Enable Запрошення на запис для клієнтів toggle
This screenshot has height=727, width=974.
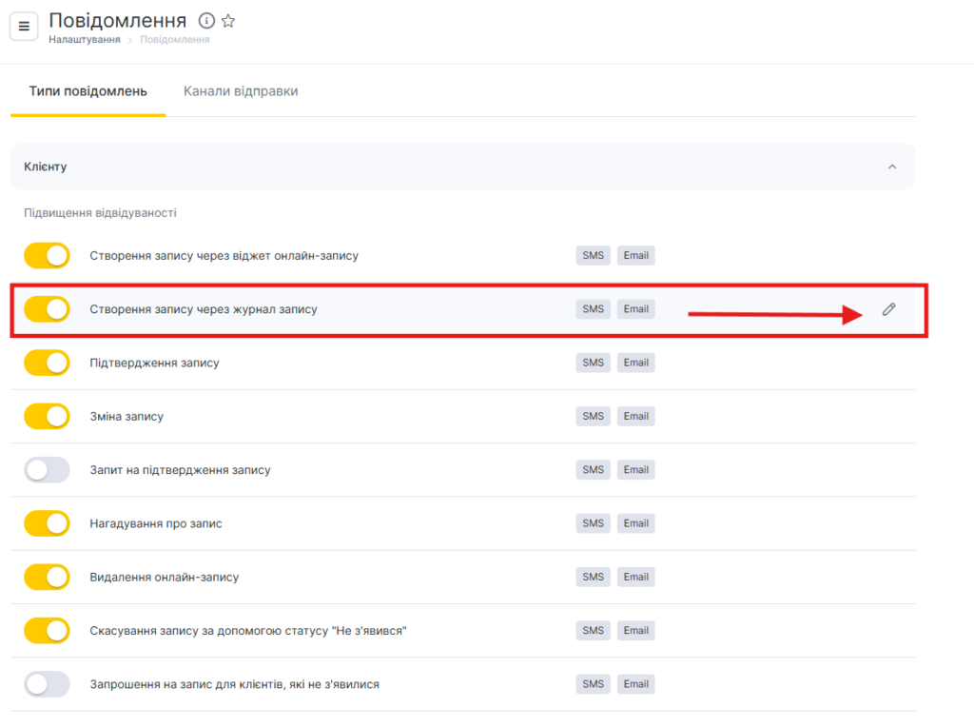(47, 684)
